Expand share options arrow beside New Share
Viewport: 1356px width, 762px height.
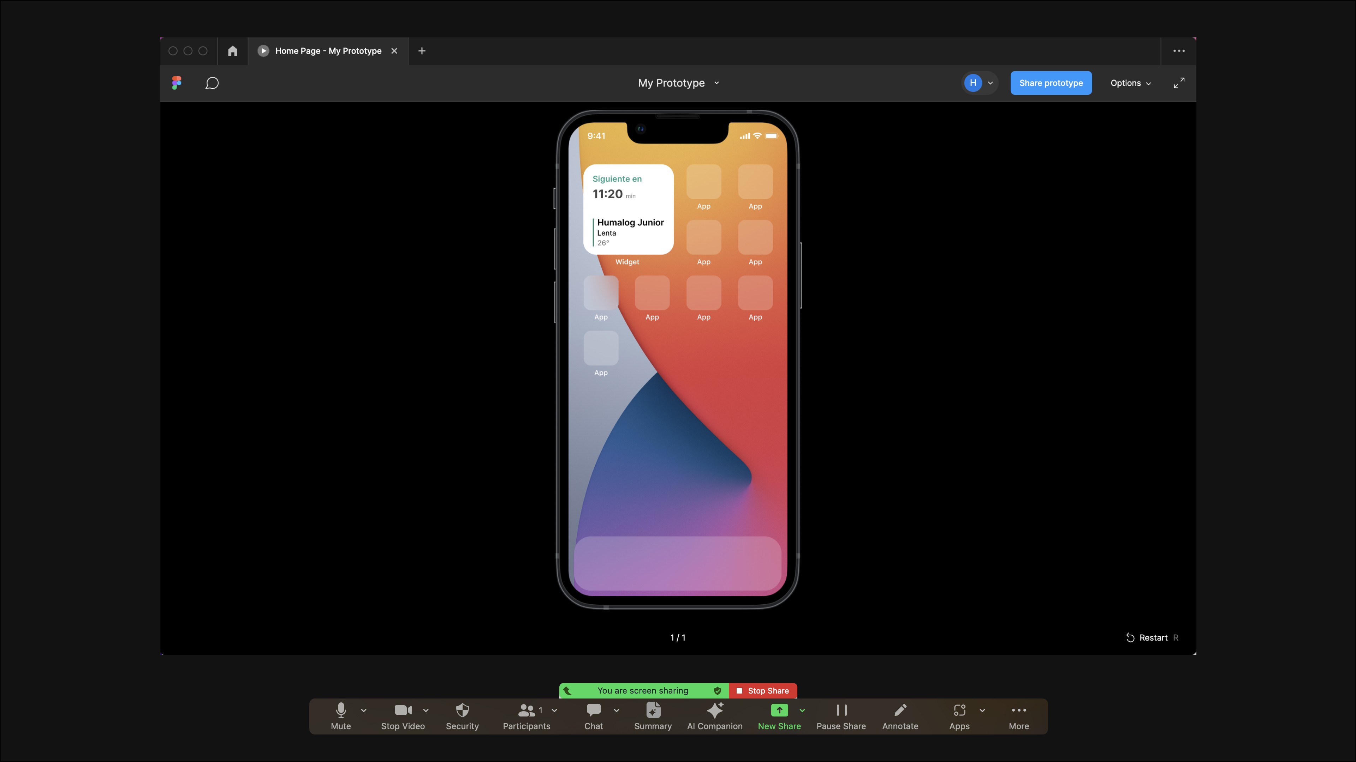coord(802,710)
